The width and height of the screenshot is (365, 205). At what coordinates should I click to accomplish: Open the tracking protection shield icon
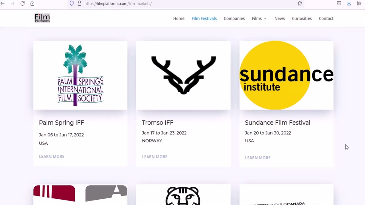click(x=72, y=3)
